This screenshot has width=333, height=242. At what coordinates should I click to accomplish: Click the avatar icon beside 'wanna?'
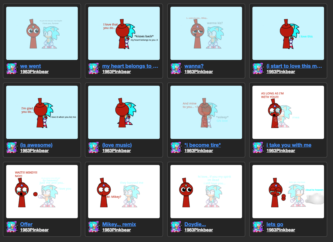pyautogui.click(x=176, y=68)
